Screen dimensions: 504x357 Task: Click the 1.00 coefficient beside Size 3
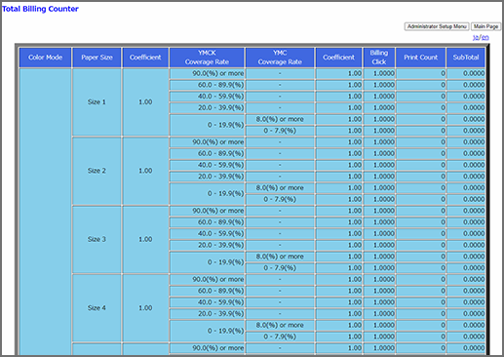(145, 239)
